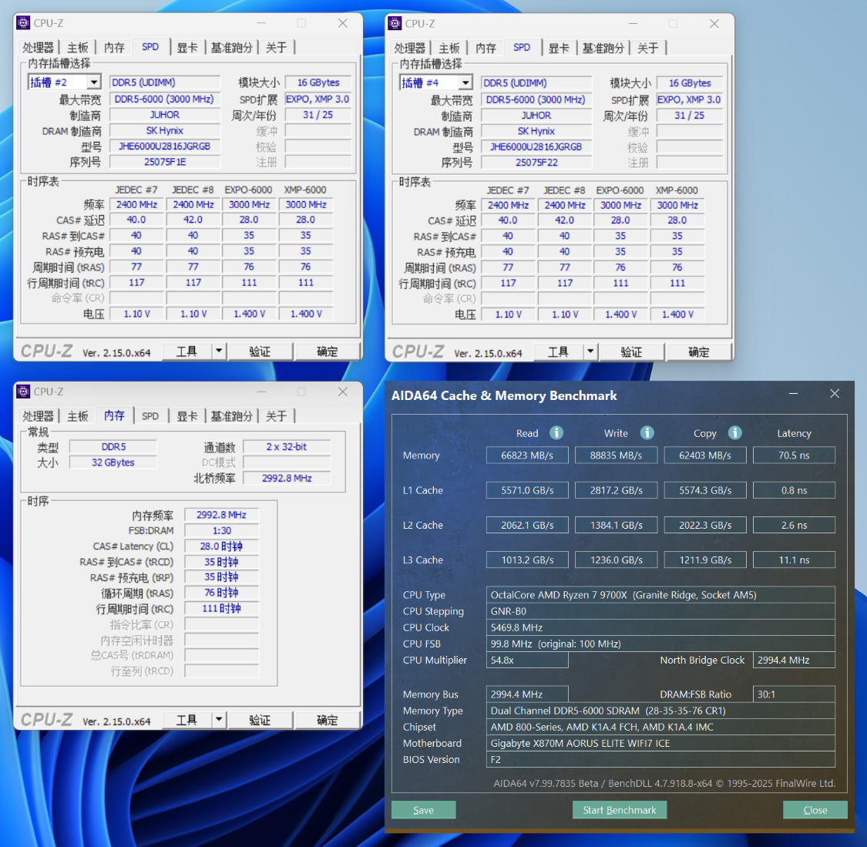867x847 pixels.
Task: Click BIOS Version field showing F2
Action: (660, 760)
